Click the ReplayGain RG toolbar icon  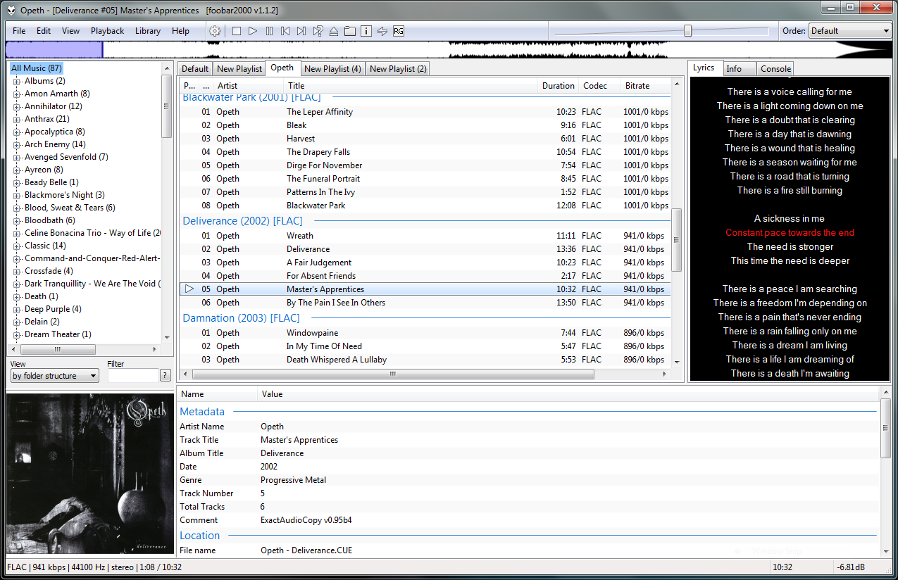pyautogui.click(x=399, y=31)
